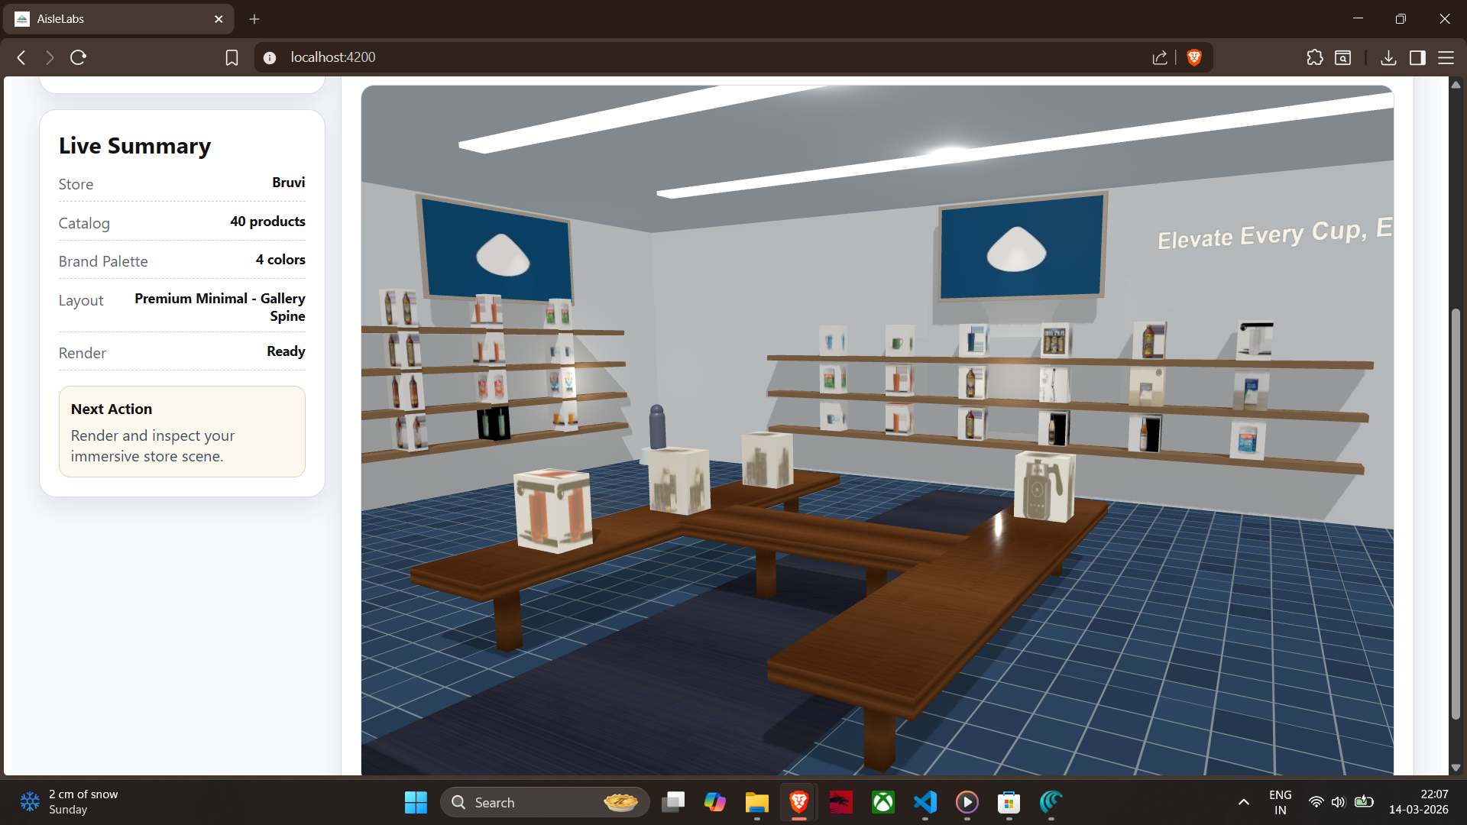The height and width of the screenshot is (825, 1467).
Task: Reload the localhost page
Action: (x=78, y=57)
